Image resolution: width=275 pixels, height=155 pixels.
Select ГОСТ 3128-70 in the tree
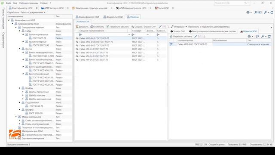click(36, 113)
